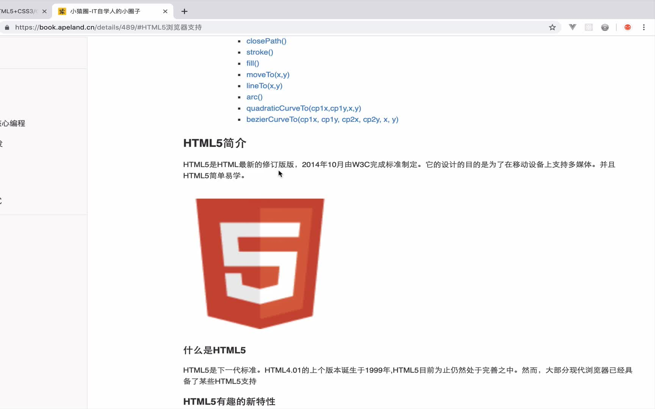The height and width of the screenshot is (409, 655).
Task: Click the HTML5有趣的新特性 heading
Action: coord(229,401)
